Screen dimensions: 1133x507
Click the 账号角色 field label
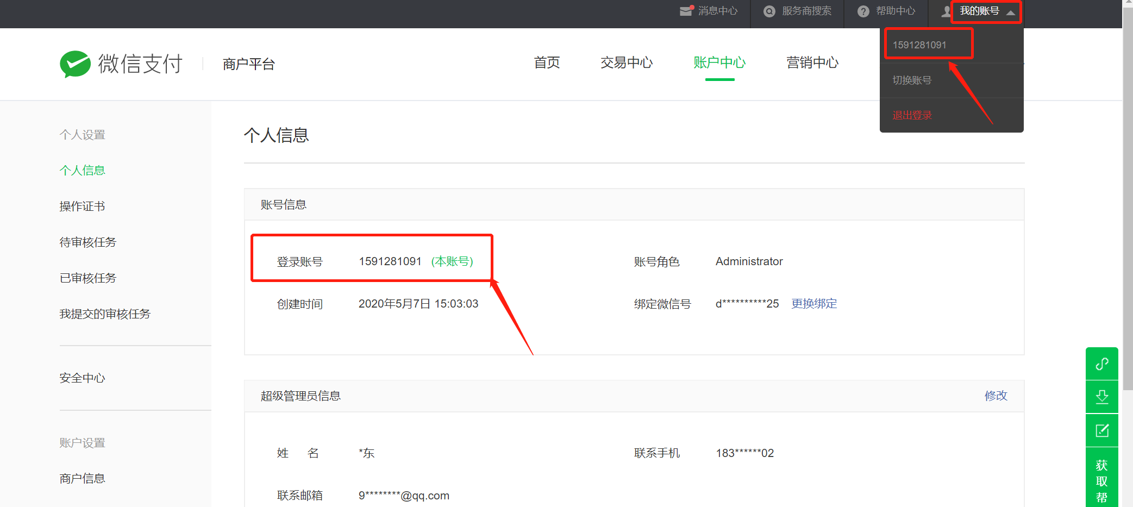(x=657, y=262)
